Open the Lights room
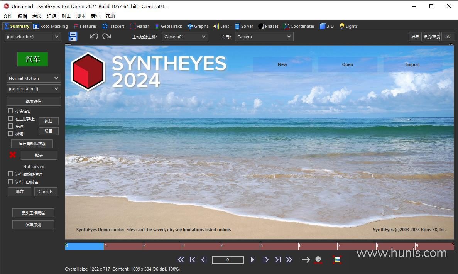This screenshot has width=458, height=274. (348, 26)
